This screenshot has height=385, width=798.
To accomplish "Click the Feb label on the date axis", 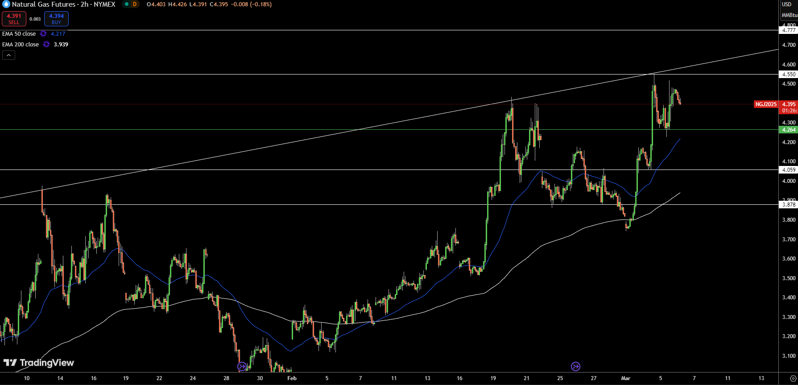I will point(292,378).
